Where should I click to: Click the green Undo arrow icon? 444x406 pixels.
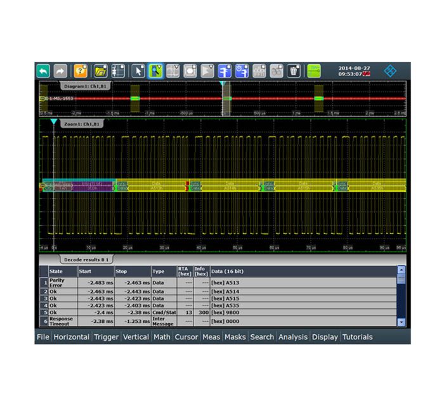(43, 71)
